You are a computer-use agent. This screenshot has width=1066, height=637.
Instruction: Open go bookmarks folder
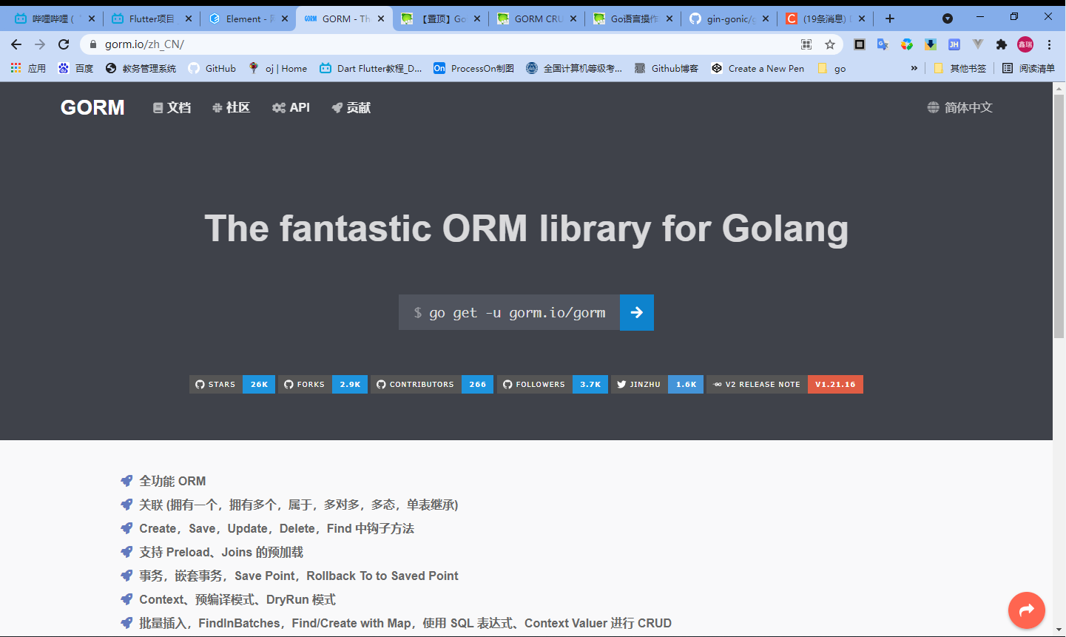click(x=831, y=68)
